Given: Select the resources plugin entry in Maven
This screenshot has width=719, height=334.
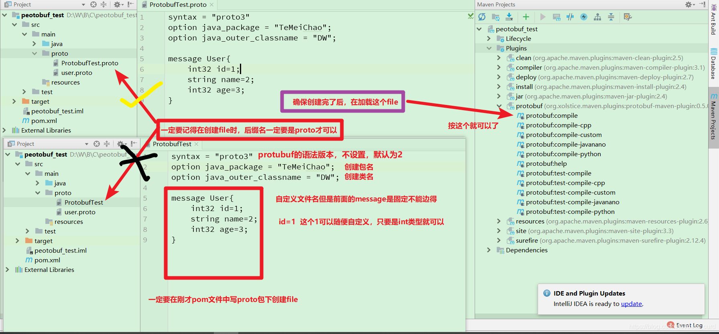Looking at the screenshot, I should (607, 221).
